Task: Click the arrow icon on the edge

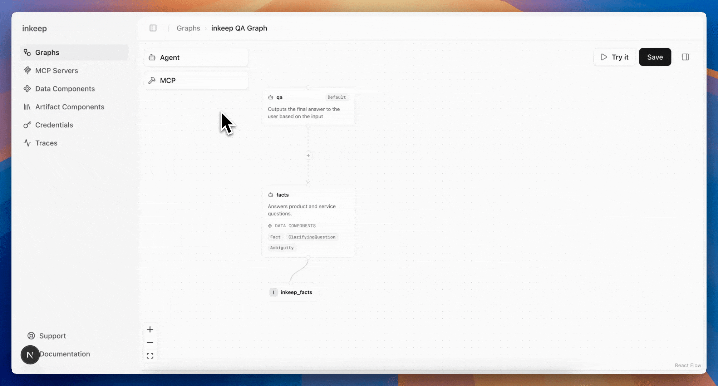Action: [308, 155]
